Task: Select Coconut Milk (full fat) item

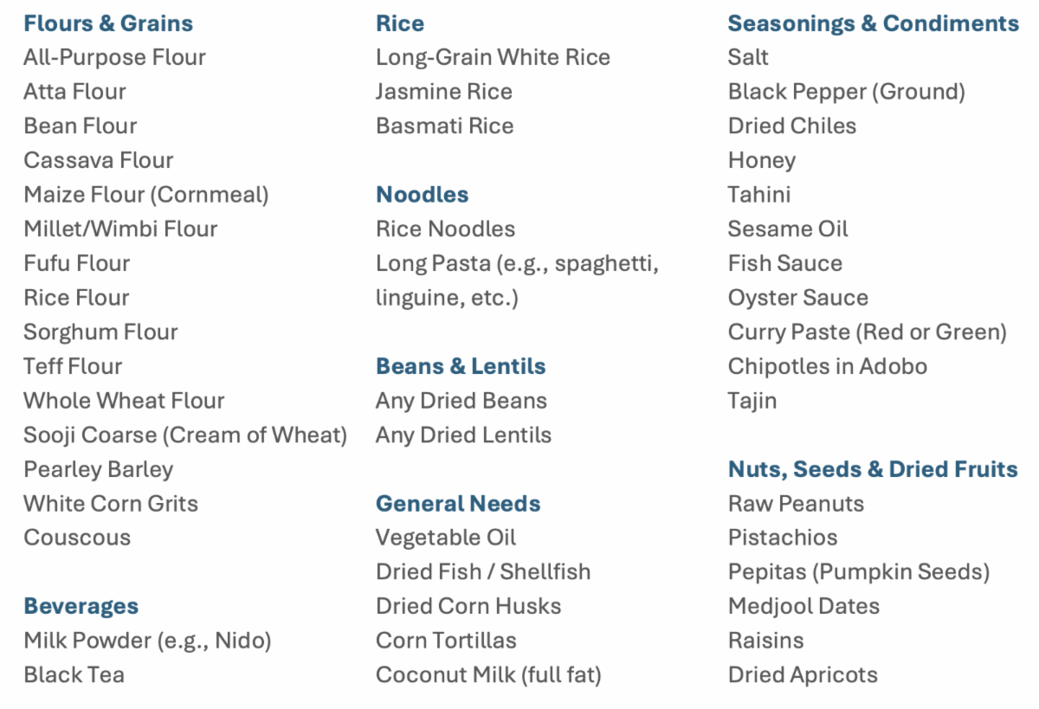Action: click(488, 674)
